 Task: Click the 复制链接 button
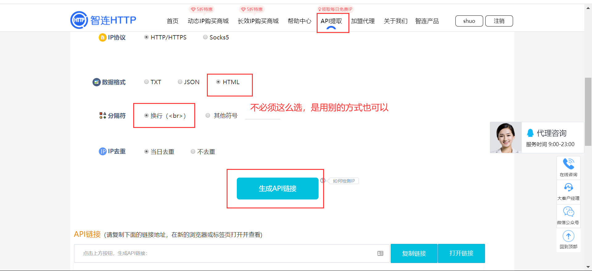414,253
